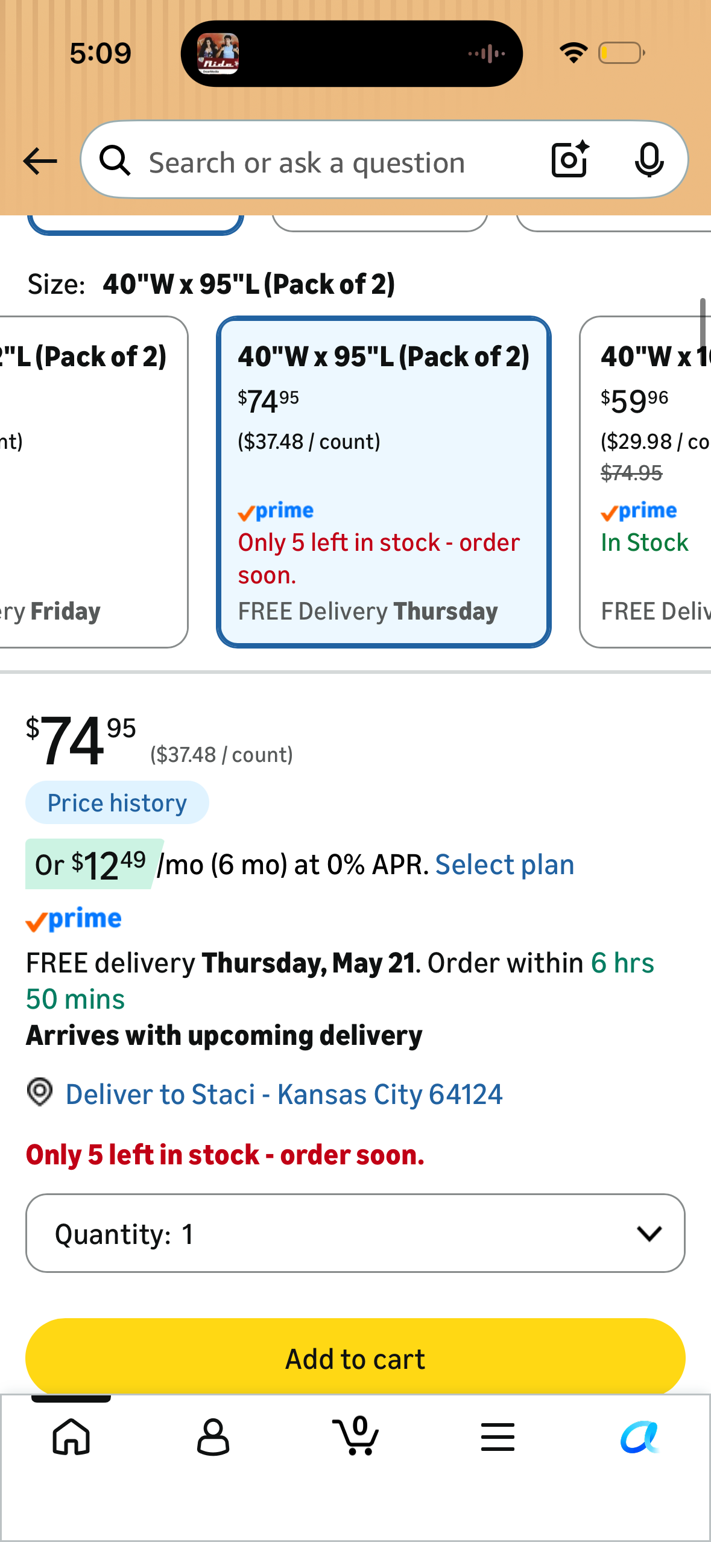Change delivery address Staci Kansas City
The image size is (711, 1542).
pyautogui.click(x=284, y=1094)
